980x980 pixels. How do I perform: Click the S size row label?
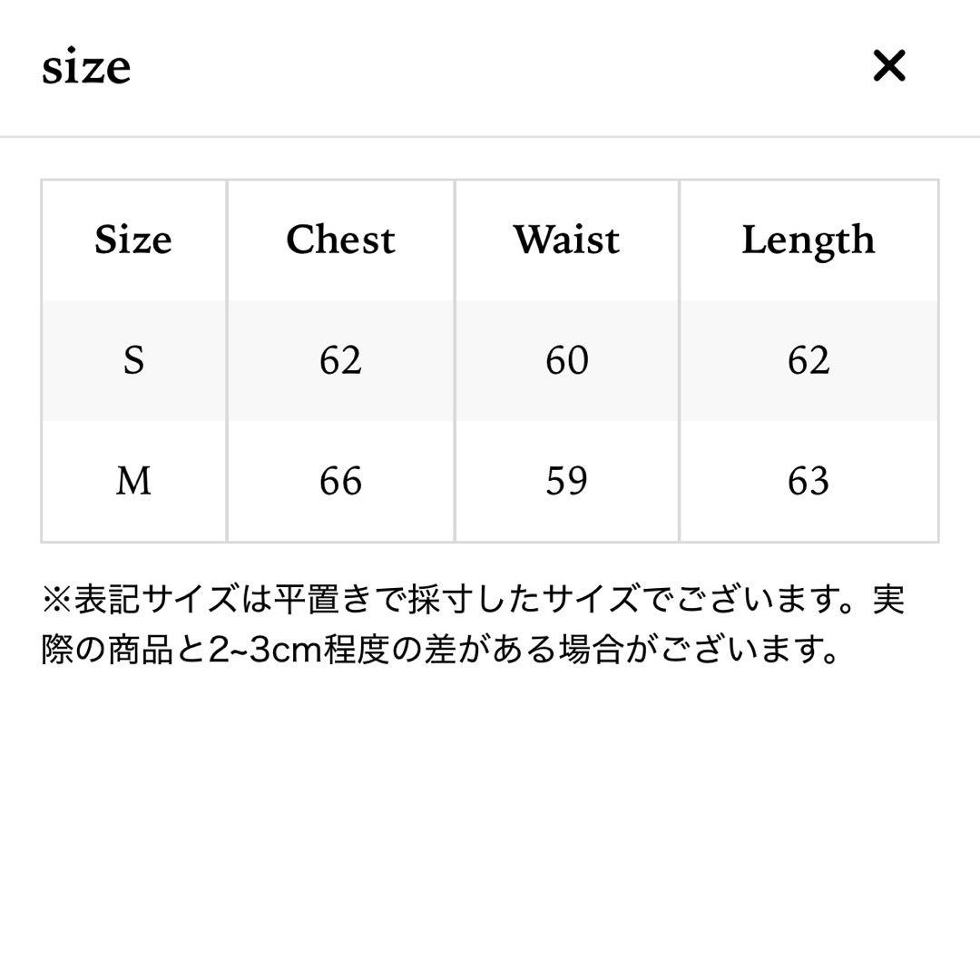point(133,360)
